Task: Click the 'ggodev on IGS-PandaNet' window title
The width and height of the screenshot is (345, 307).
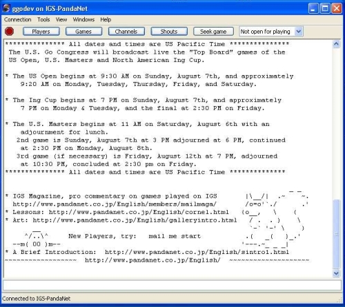Action: [x=50, y=9]
